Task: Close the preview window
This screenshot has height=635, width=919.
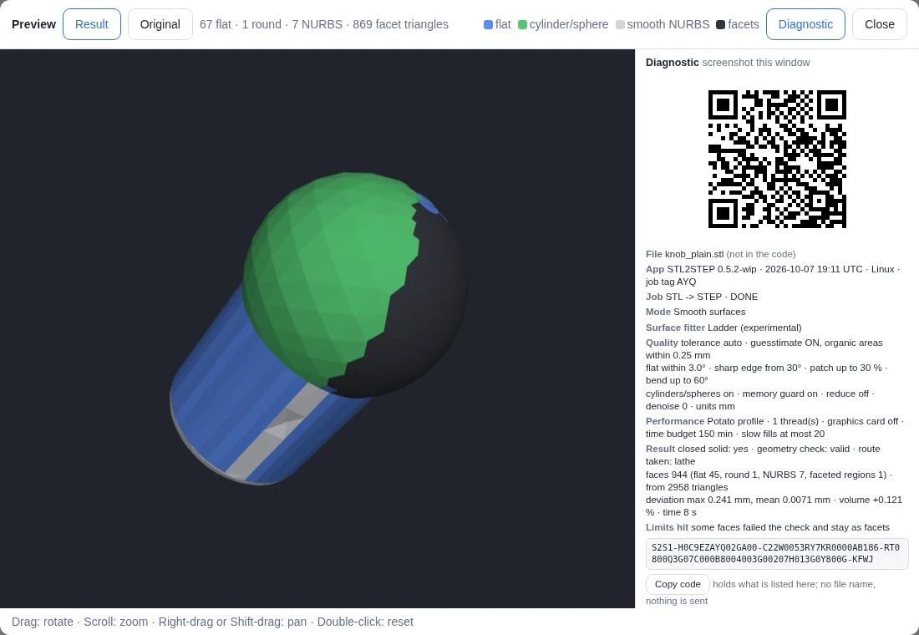Action: pyautogui.click(x=879, y=24)
